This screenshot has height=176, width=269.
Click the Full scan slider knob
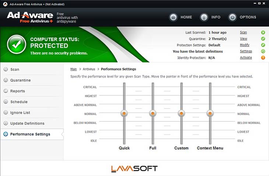click(x=153, y=113)
